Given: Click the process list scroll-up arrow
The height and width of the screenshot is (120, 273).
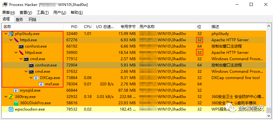Looking at the screenshot, I should [269, 26].
